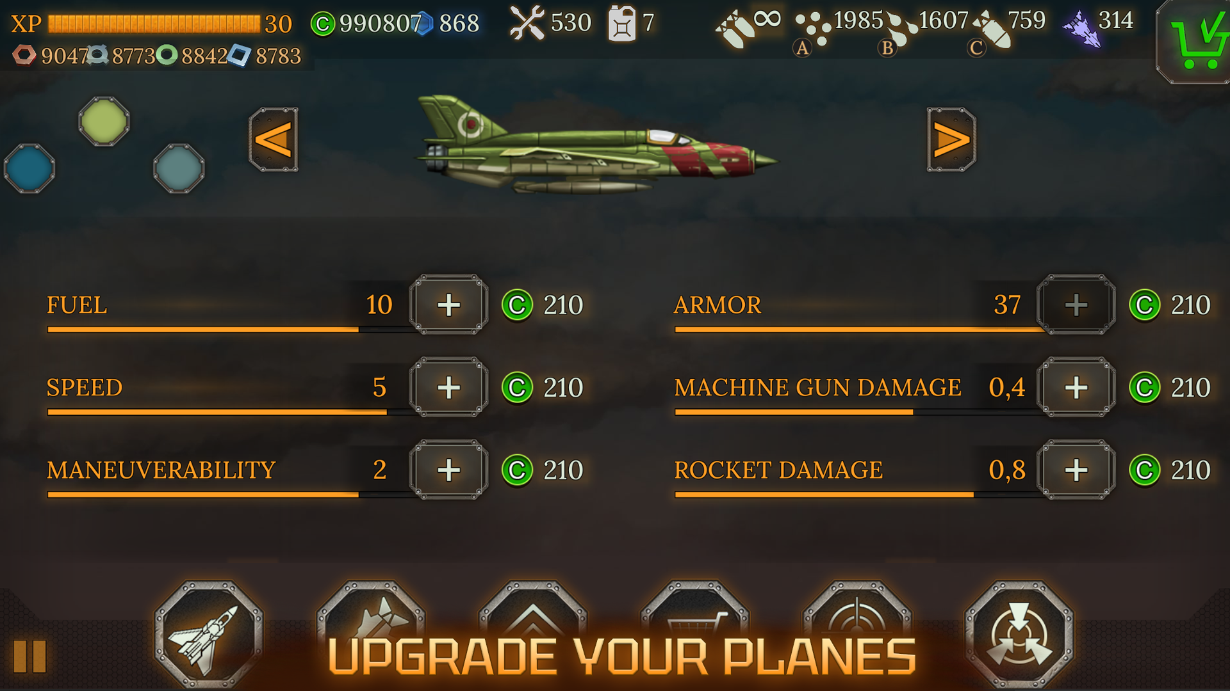Pick the gray-teal color swatch
Image resolution: width=1230 pixels, height=691 pixels.
click(x=179, y=168)
